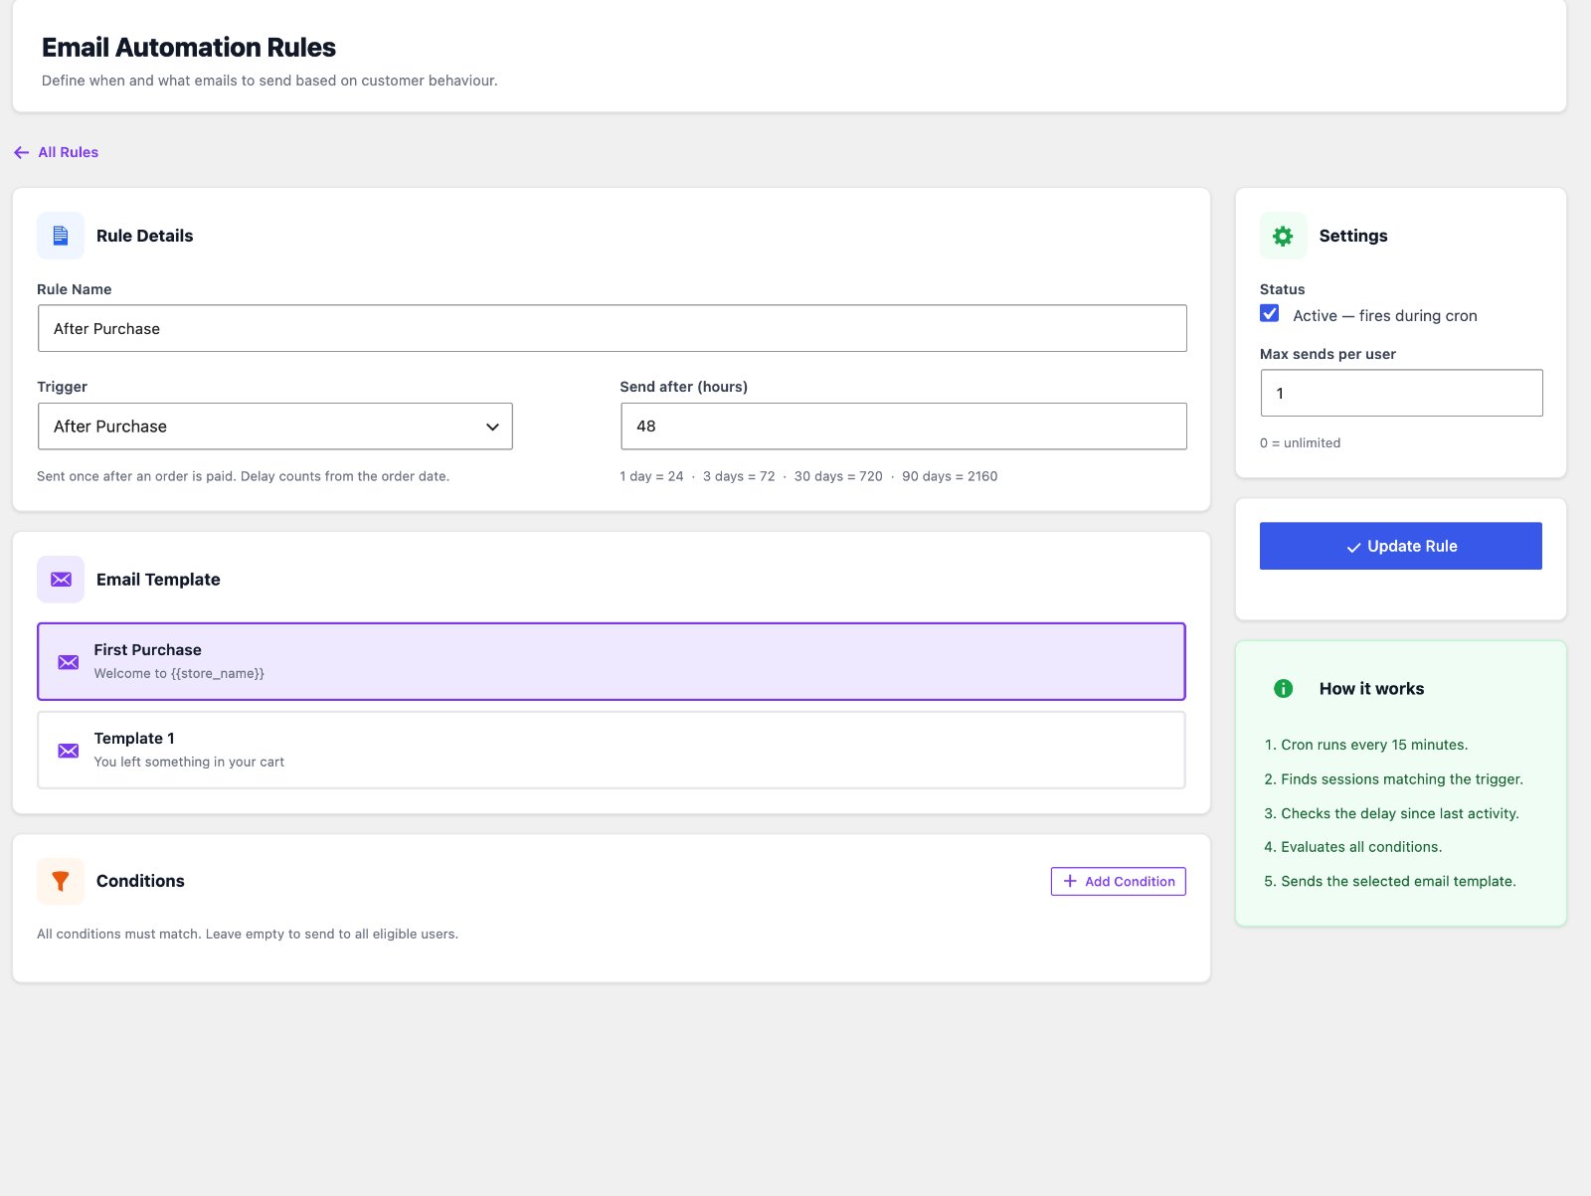1591x1196 pixels.
Task: Focus the Send after hours field
Action: point(903,427)
